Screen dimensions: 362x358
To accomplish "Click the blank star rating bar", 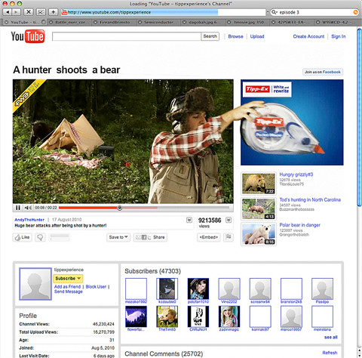I will 60,237.
